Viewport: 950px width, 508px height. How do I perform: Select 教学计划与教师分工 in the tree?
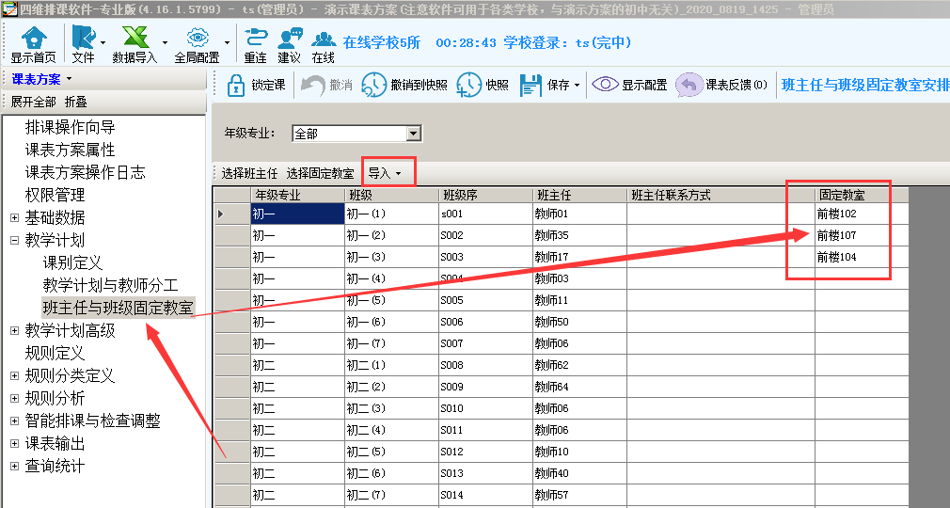[x=110, y=285]
